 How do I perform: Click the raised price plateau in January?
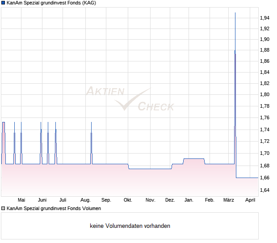coord(193,158)
